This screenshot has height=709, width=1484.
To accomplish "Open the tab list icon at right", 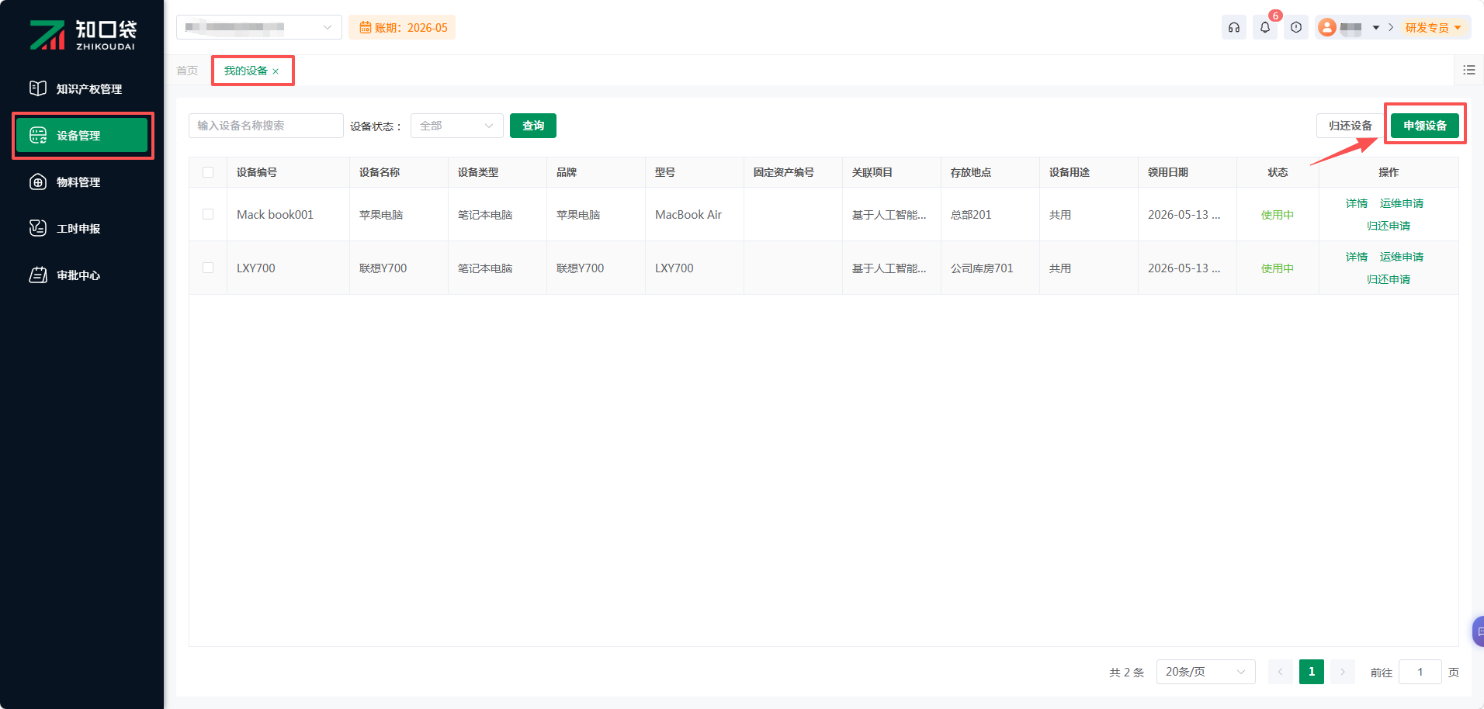I will pos(1469,70).
